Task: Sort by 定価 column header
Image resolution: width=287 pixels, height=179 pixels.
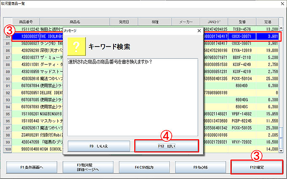Action: (x=272, y=22)
